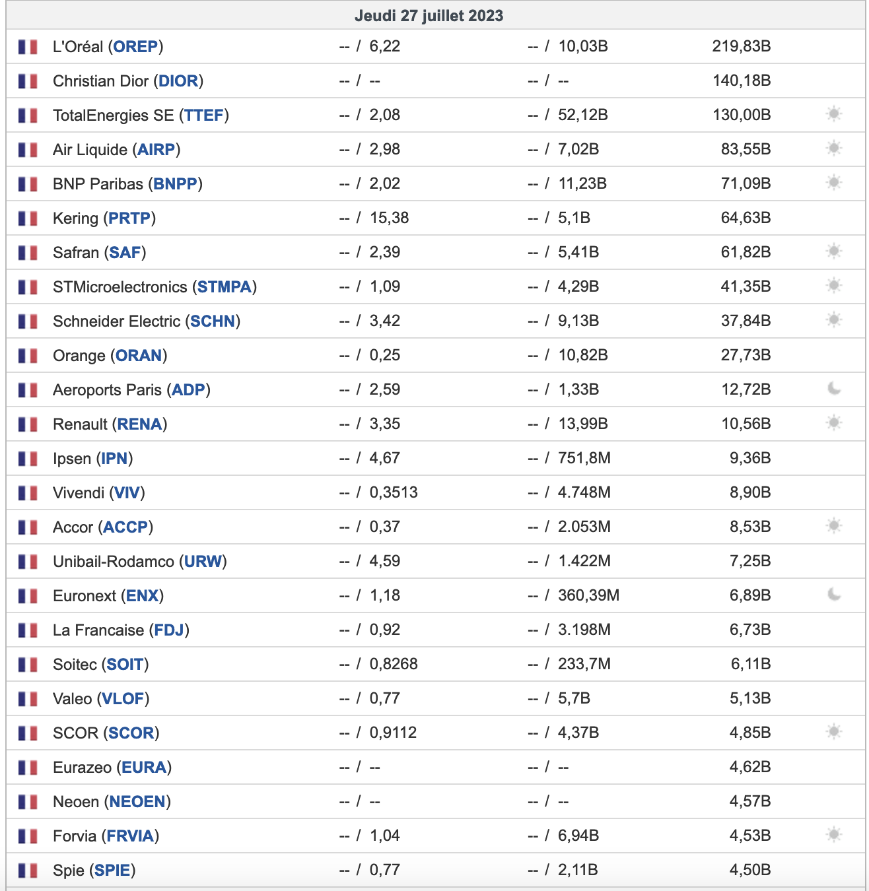
Task: Click the sun icon in TotalEnergies row
Action: (x=834, y=114)
